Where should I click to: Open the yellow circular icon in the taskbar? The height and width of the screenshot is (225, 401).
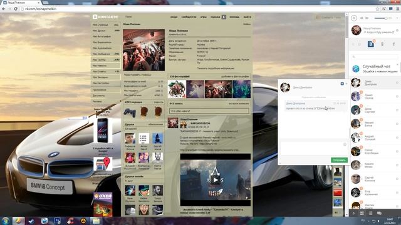click(83, 221)
